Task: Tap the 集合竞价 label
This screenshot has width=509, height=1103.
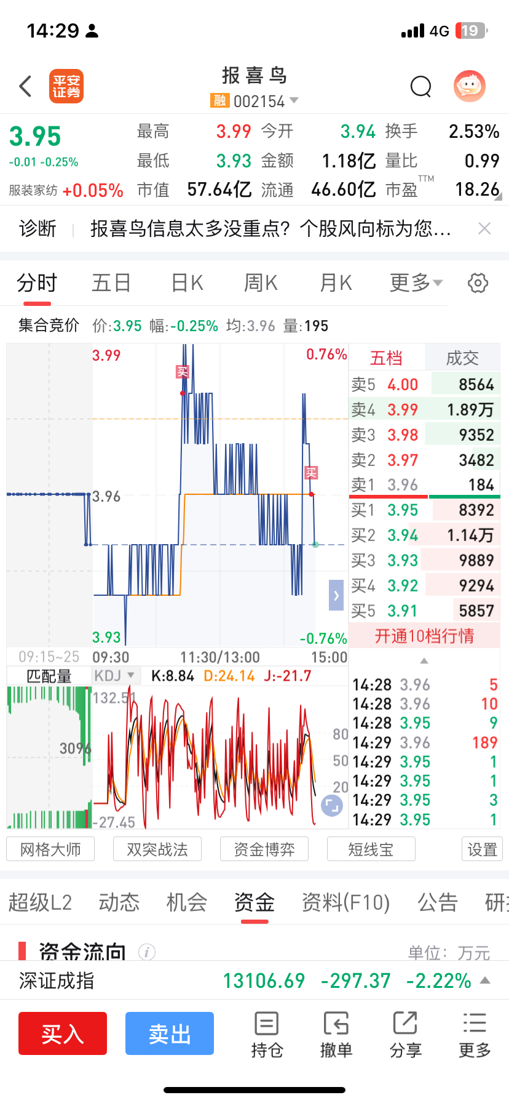Action: pyautogui.click(x=49, y=325)
